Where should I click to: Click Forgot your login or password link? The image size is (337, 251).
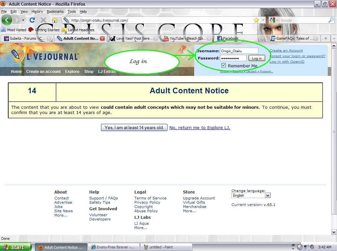(x=298, y=56)
